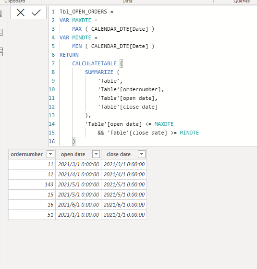Click ordernumber cell 12
This screenshot has width=257, height=269.
(32, 174)
